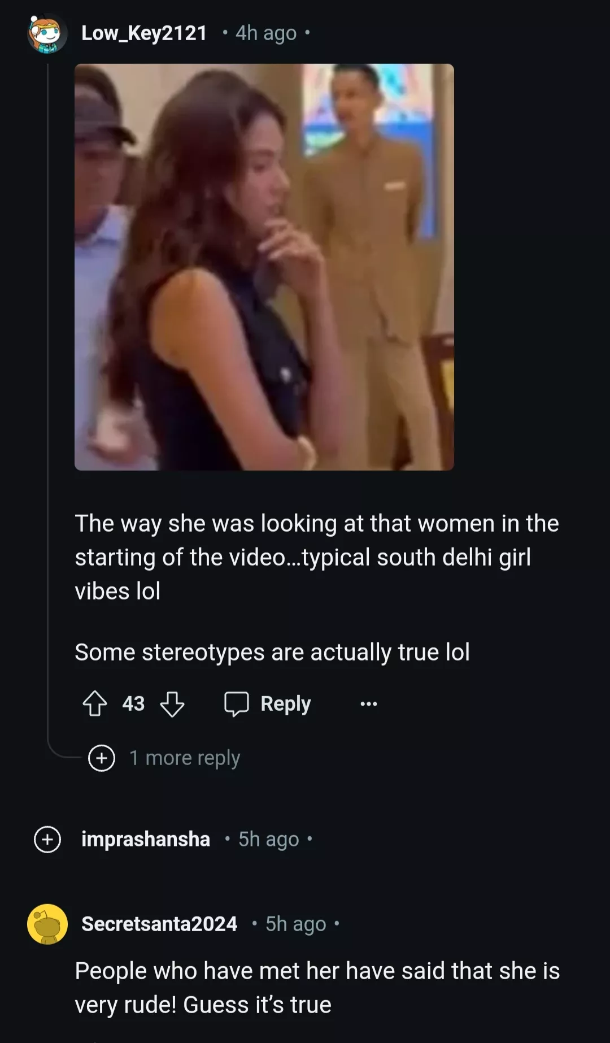The height and width of the screenshot is (1043, 610).
Task: Tap Secretsanta2024's yellow avatar
Action: tap(47, 924)
